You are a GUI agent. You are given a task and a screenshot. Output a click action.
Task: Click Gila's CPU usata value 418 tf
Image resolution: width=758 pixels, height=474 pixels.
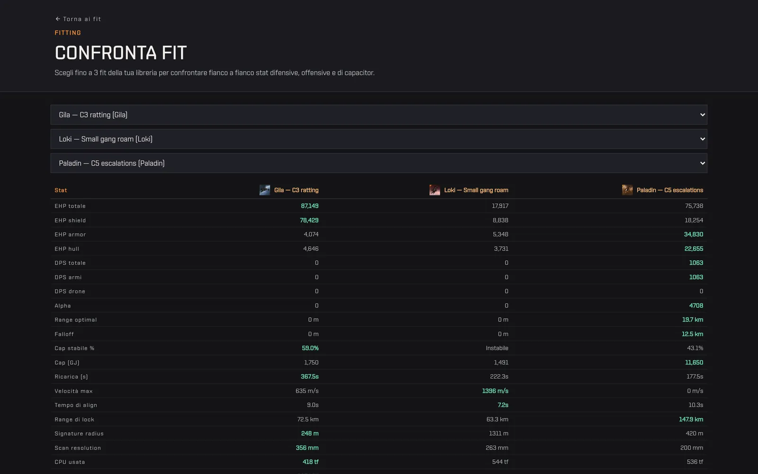click(311, 462)
